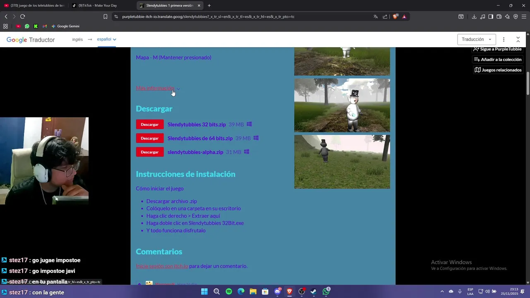530x298 pixels.
Task: Download Slendytubbies 32 bits.zip
Action: click(149, 125)
